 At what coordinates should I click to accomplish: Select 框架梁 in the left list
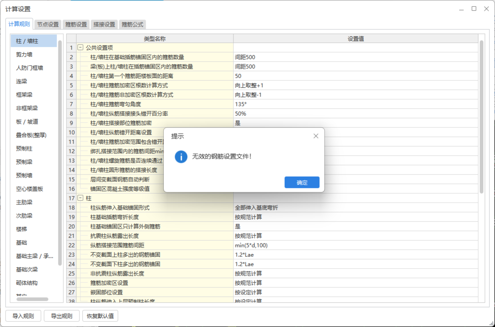tap(34, 95)
